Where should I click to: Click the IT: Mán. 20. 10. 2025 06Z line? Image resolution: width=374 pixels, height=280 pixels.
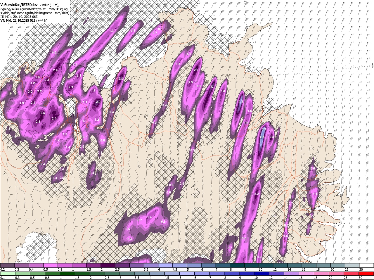18,17
